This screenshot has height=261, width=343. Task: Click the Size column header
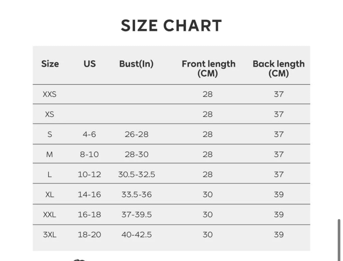(50, 64)
